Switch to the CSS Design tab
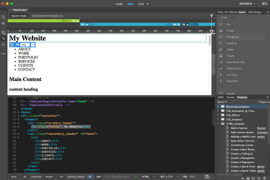Screen dimensions: 270x180 pyautogui.click(x=255, y=12)
